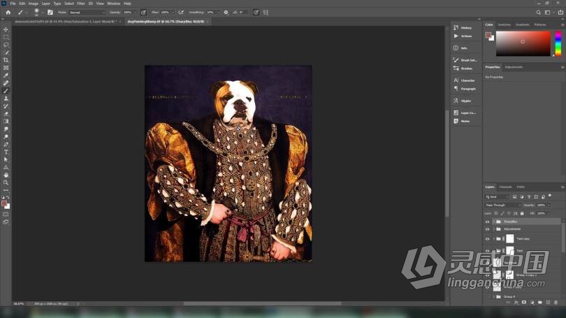The width and height of the screenshot is (566, 318).
Task: Enable airbrush-style build-up toggle
Action: point(181,13)
